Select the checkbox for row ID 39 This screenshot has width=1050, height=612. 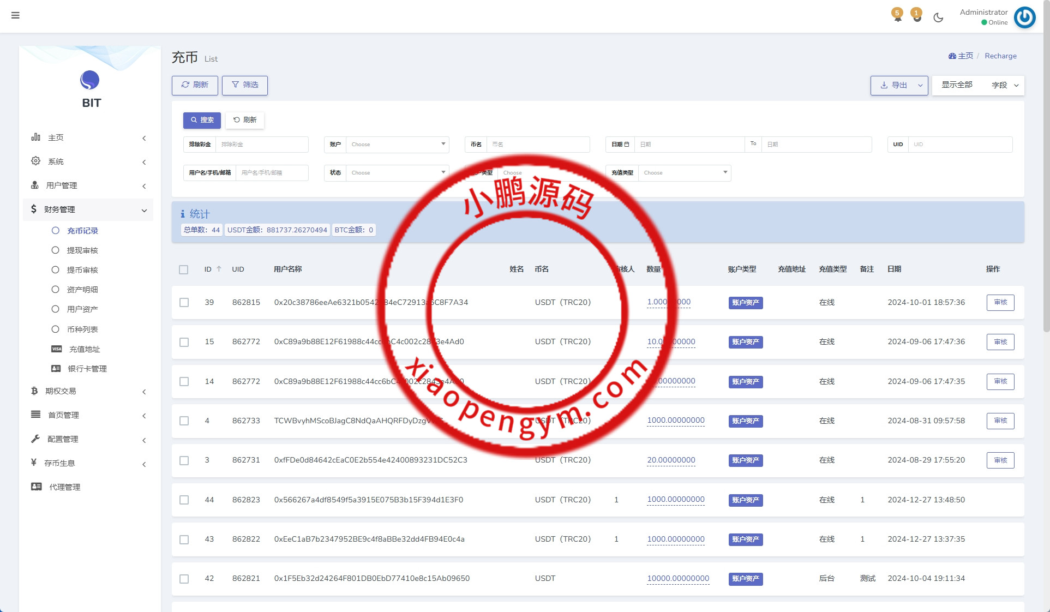pyautogui.click(x=184, y=303)
